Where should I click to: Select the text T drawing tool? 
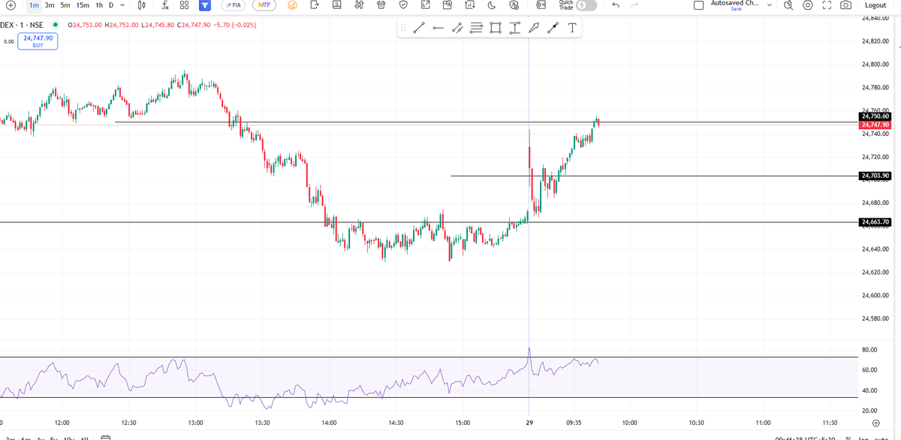[x=572, y=29]
